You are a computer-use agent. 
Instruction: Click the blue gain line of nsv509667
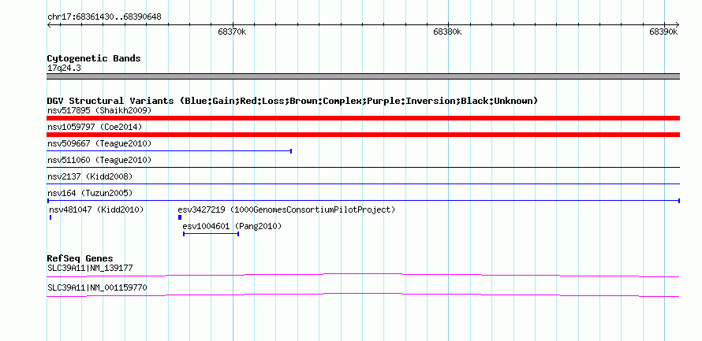click(x=170, y=151)
